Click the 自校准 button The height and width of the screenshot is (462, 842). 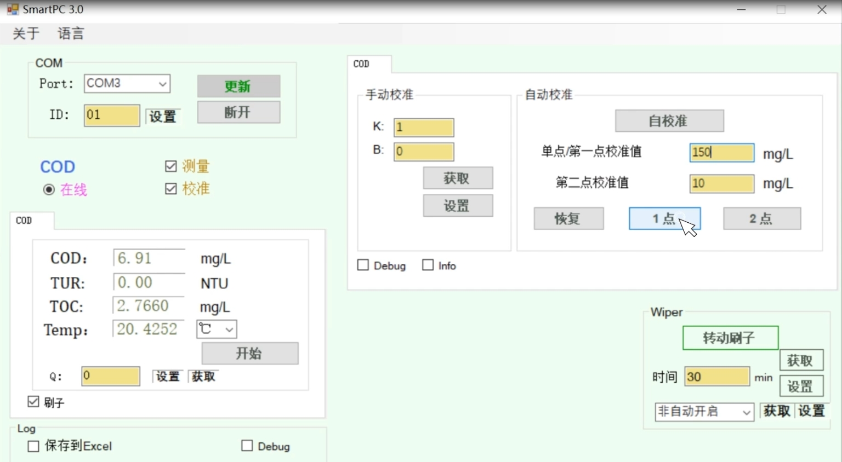click(669, 121)
